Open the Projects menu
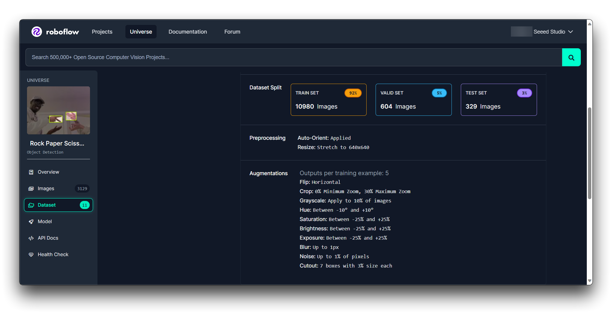This screenshot has width=612, height=314. click(x=102, y=32)
